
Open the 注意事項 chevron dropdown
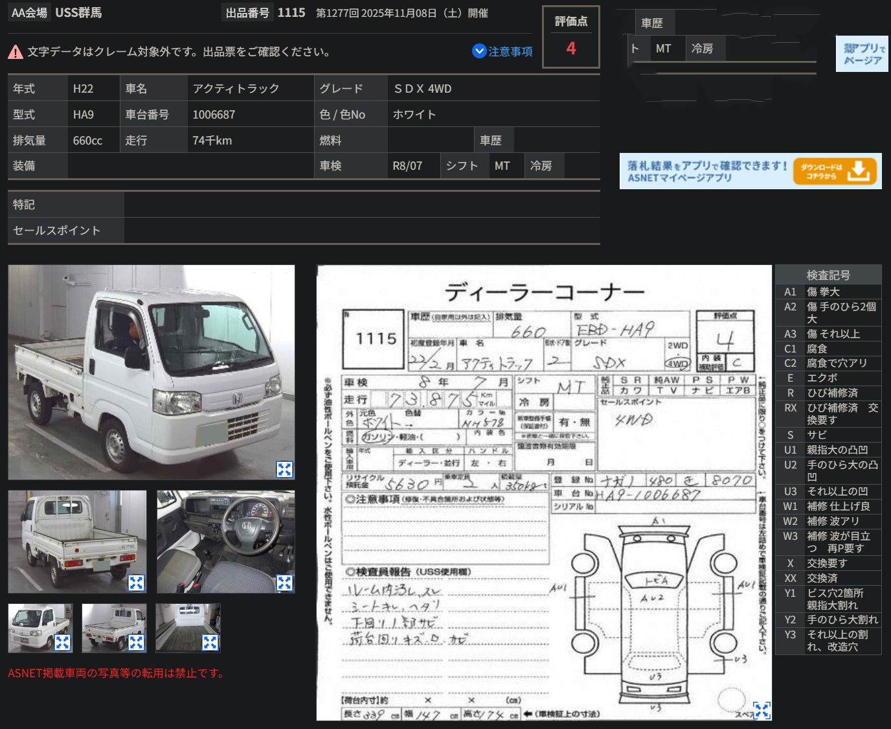[x=479, y=51]
